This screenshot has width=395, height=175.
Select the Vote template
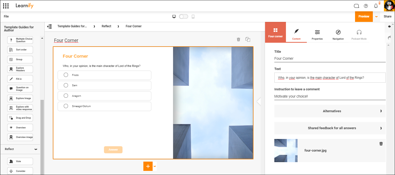click(20, 161)
